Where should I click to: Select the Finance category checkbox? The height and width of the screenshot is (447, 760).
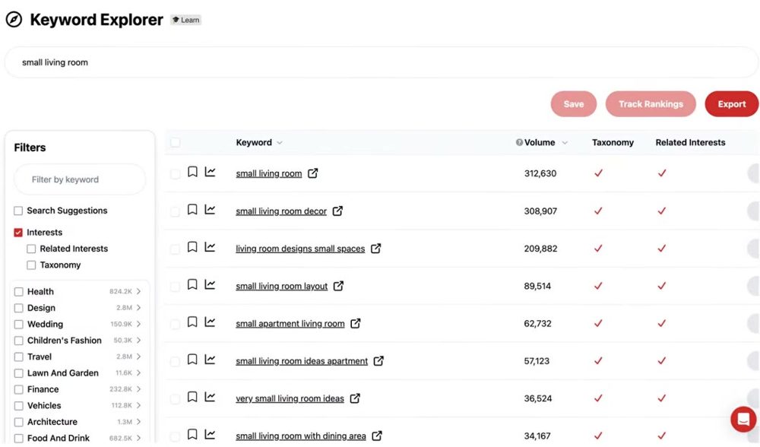(x=19, y=390)
